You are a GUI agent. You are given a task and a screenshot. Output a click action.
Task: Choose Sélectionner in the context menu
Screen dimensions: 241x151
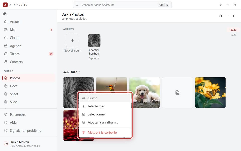(105, 114)
